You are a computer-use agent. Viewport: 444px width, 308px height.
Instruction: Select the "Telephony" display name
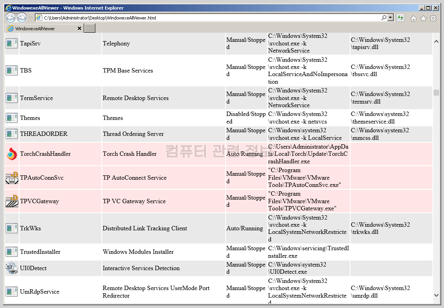[116, 43]
